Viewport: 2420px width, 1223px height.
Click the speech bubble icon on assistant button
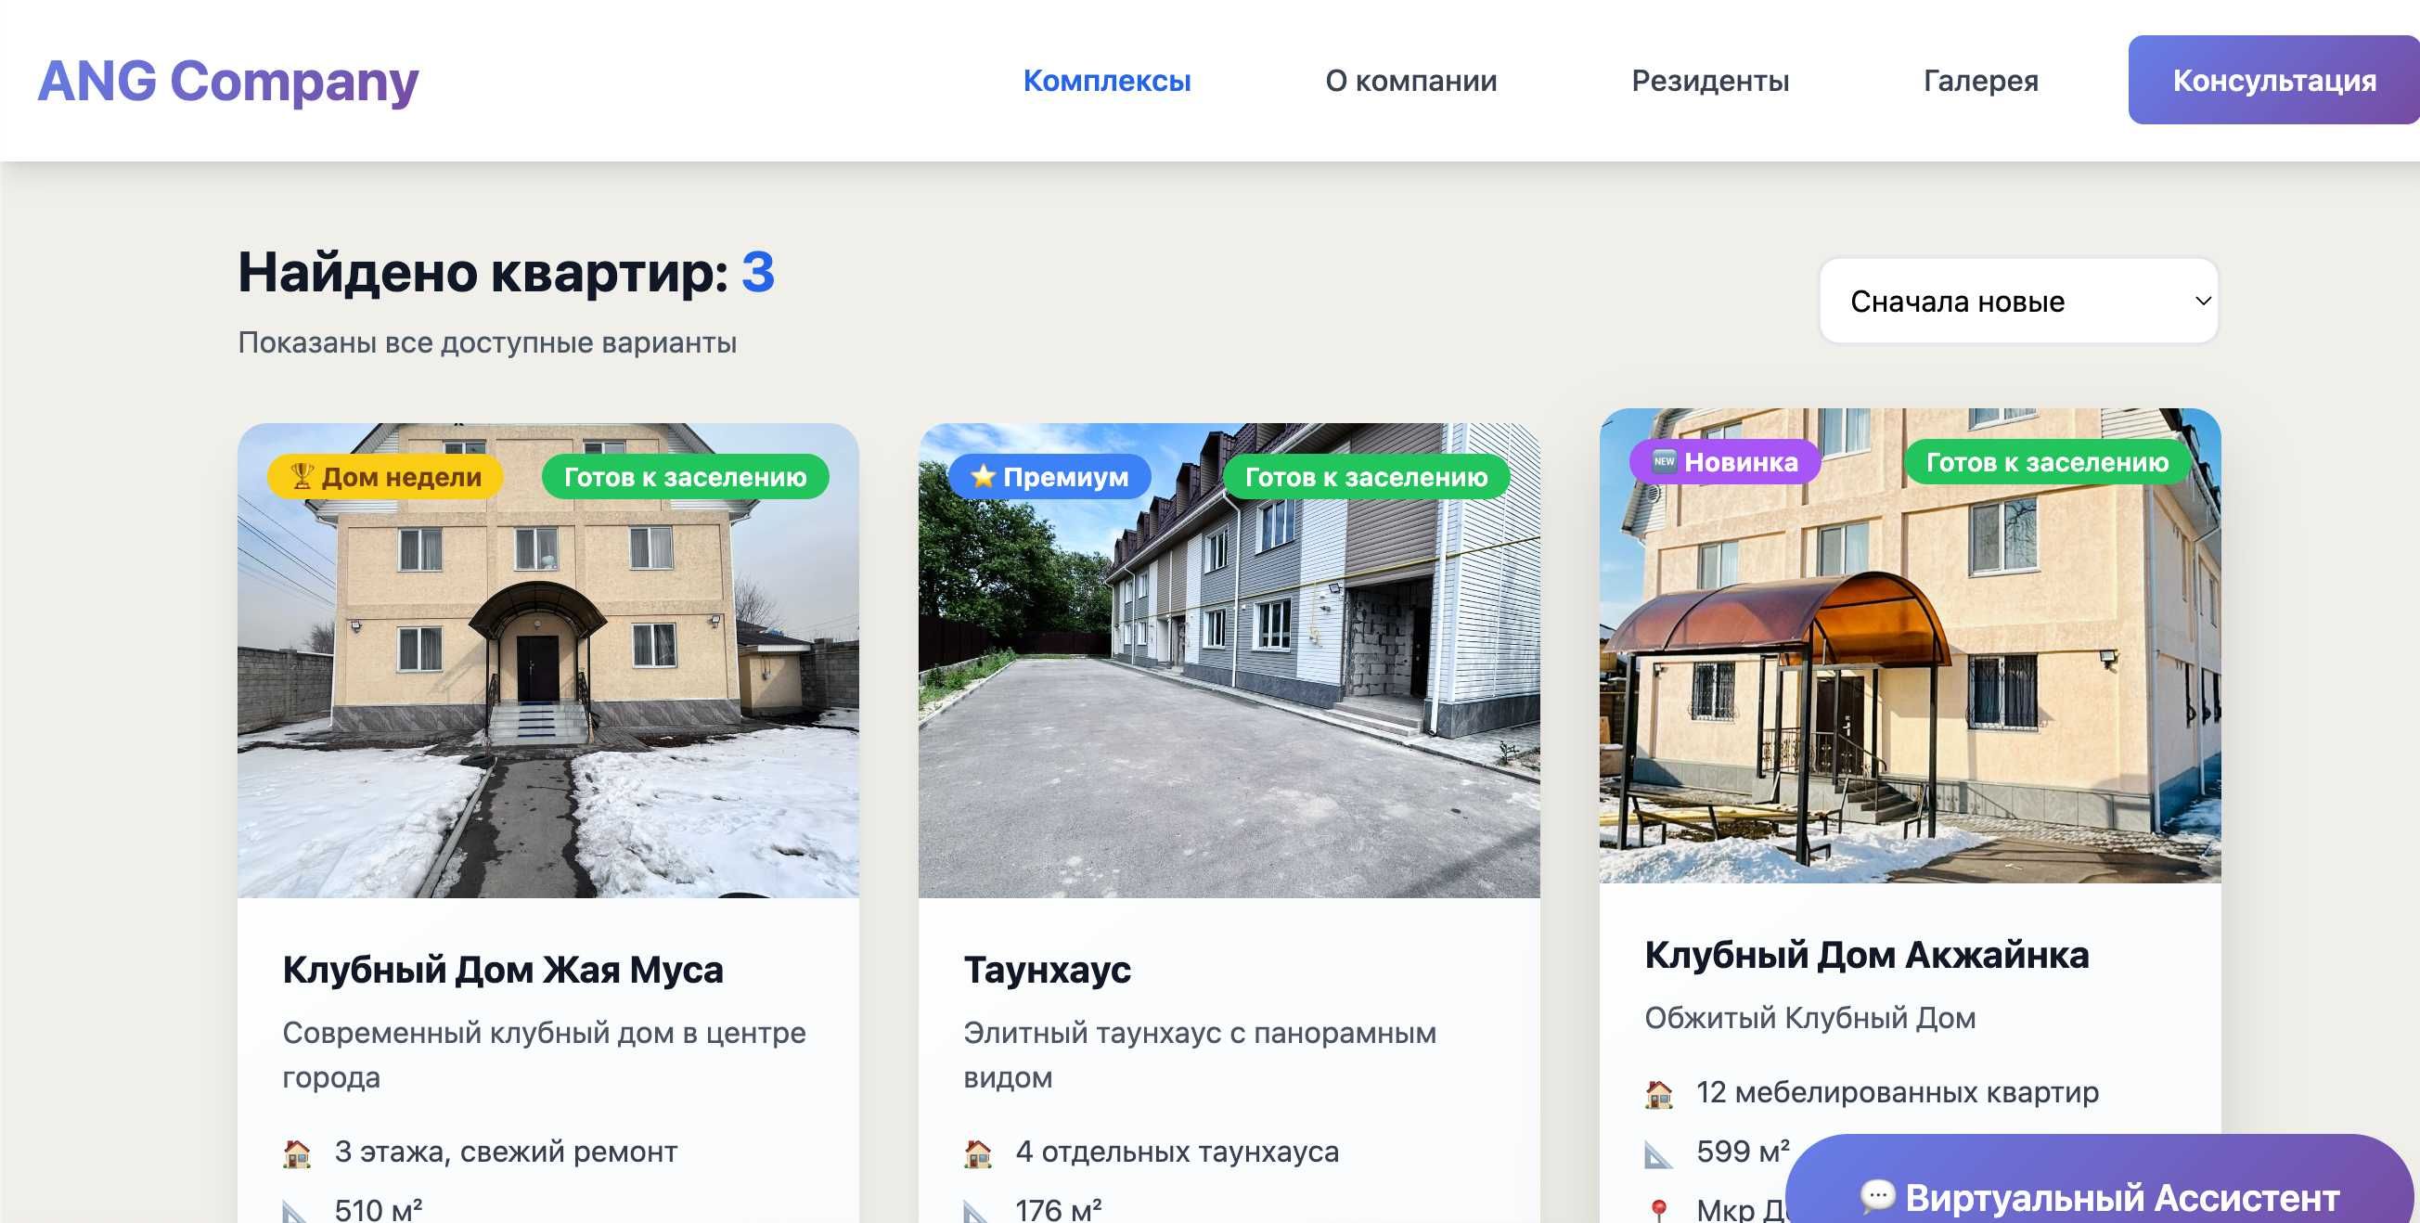pos(1877,1196)
